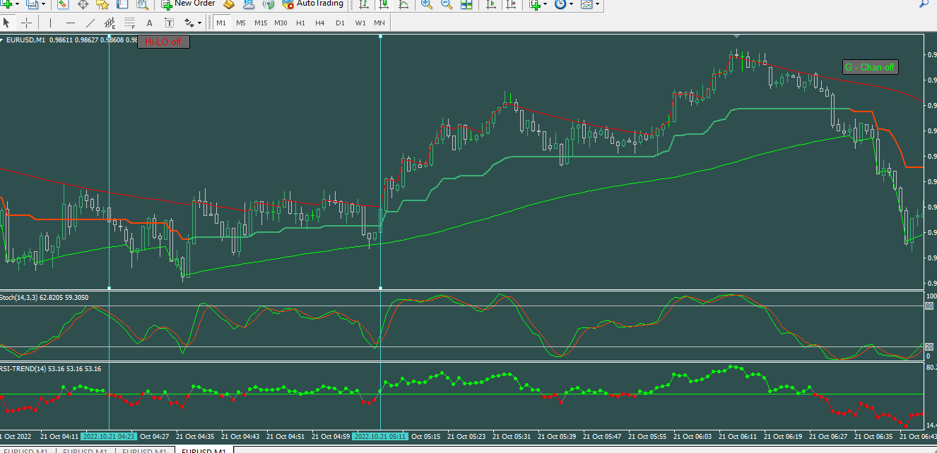Click the New Order button
This screenshot has width=937, height=453.
coord(187,4)
